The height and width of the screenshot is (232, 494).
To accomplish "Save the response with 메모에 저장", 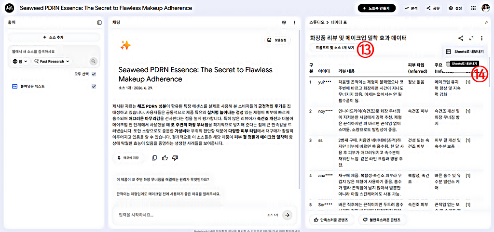I will (x=128, y=158).
